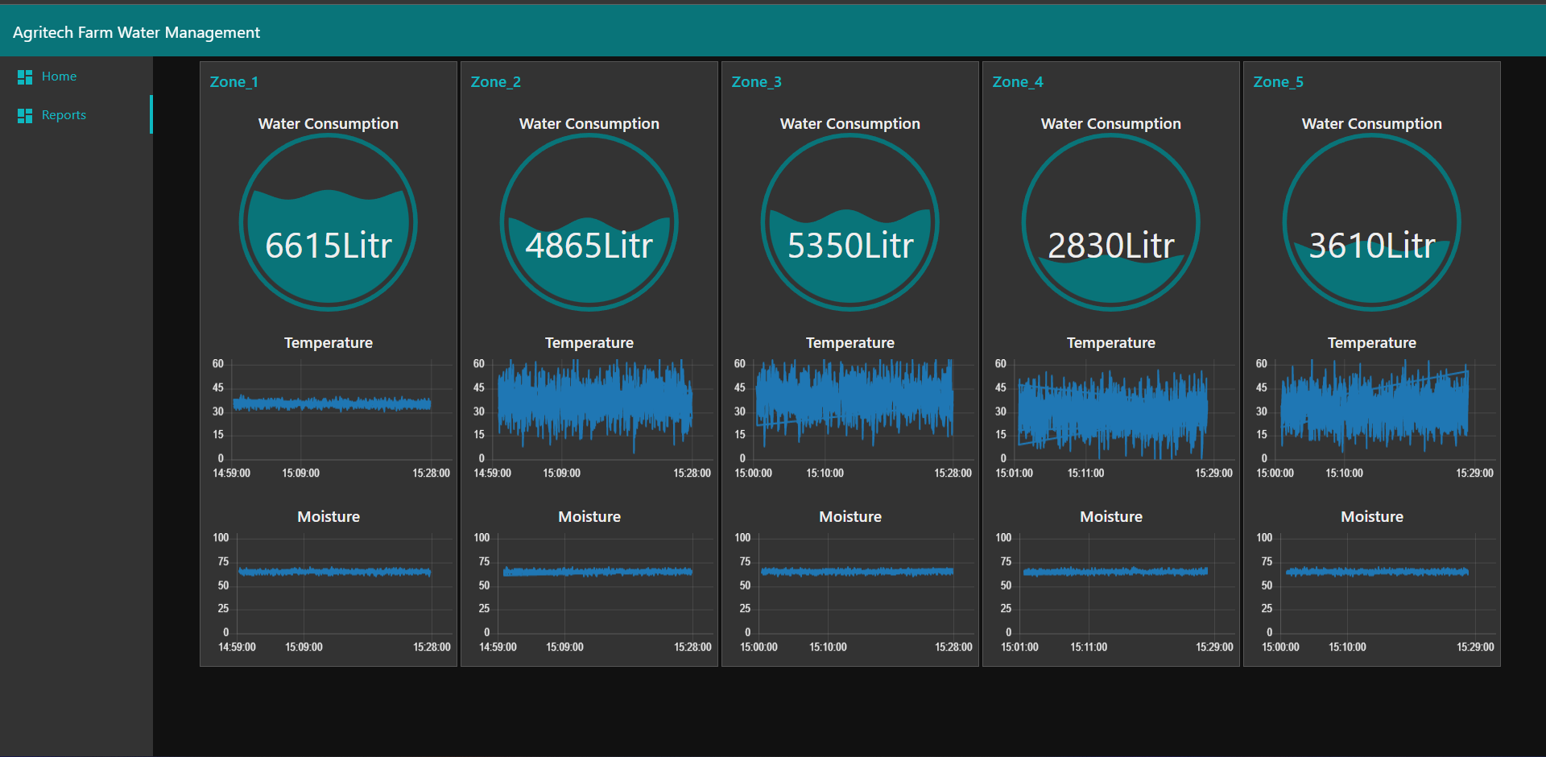Image resolution: width=1546 pixels, height=757 pixels.
Task: Click Zone_4 Water Consumption label
Action: click(1111, 124)
